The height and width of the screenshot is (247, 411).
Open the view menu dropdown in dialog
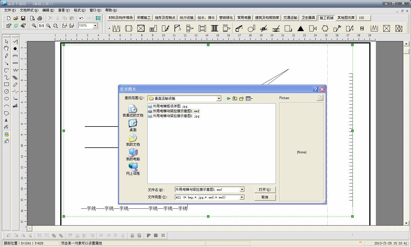pos(249,99)
